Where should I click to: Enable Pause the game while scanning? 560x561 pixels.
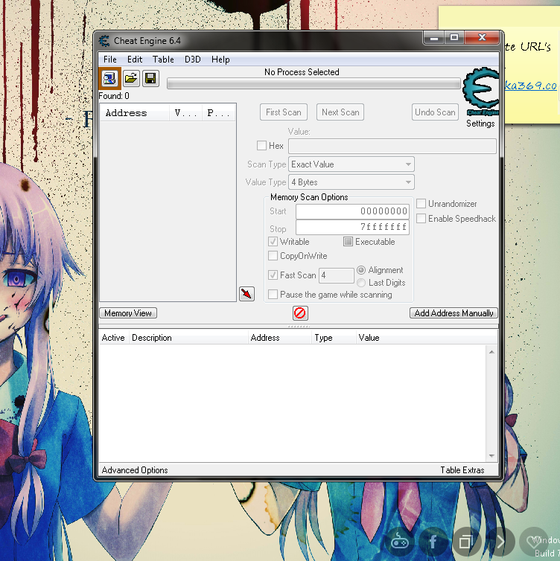tap(273, 295)
